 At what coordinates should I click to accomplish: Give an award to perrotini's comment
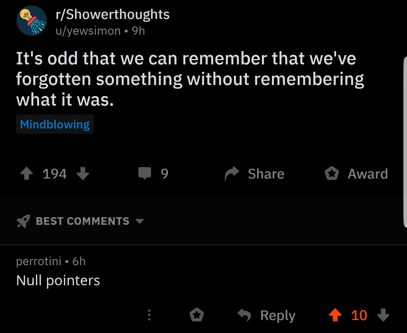tap(197, 315)
